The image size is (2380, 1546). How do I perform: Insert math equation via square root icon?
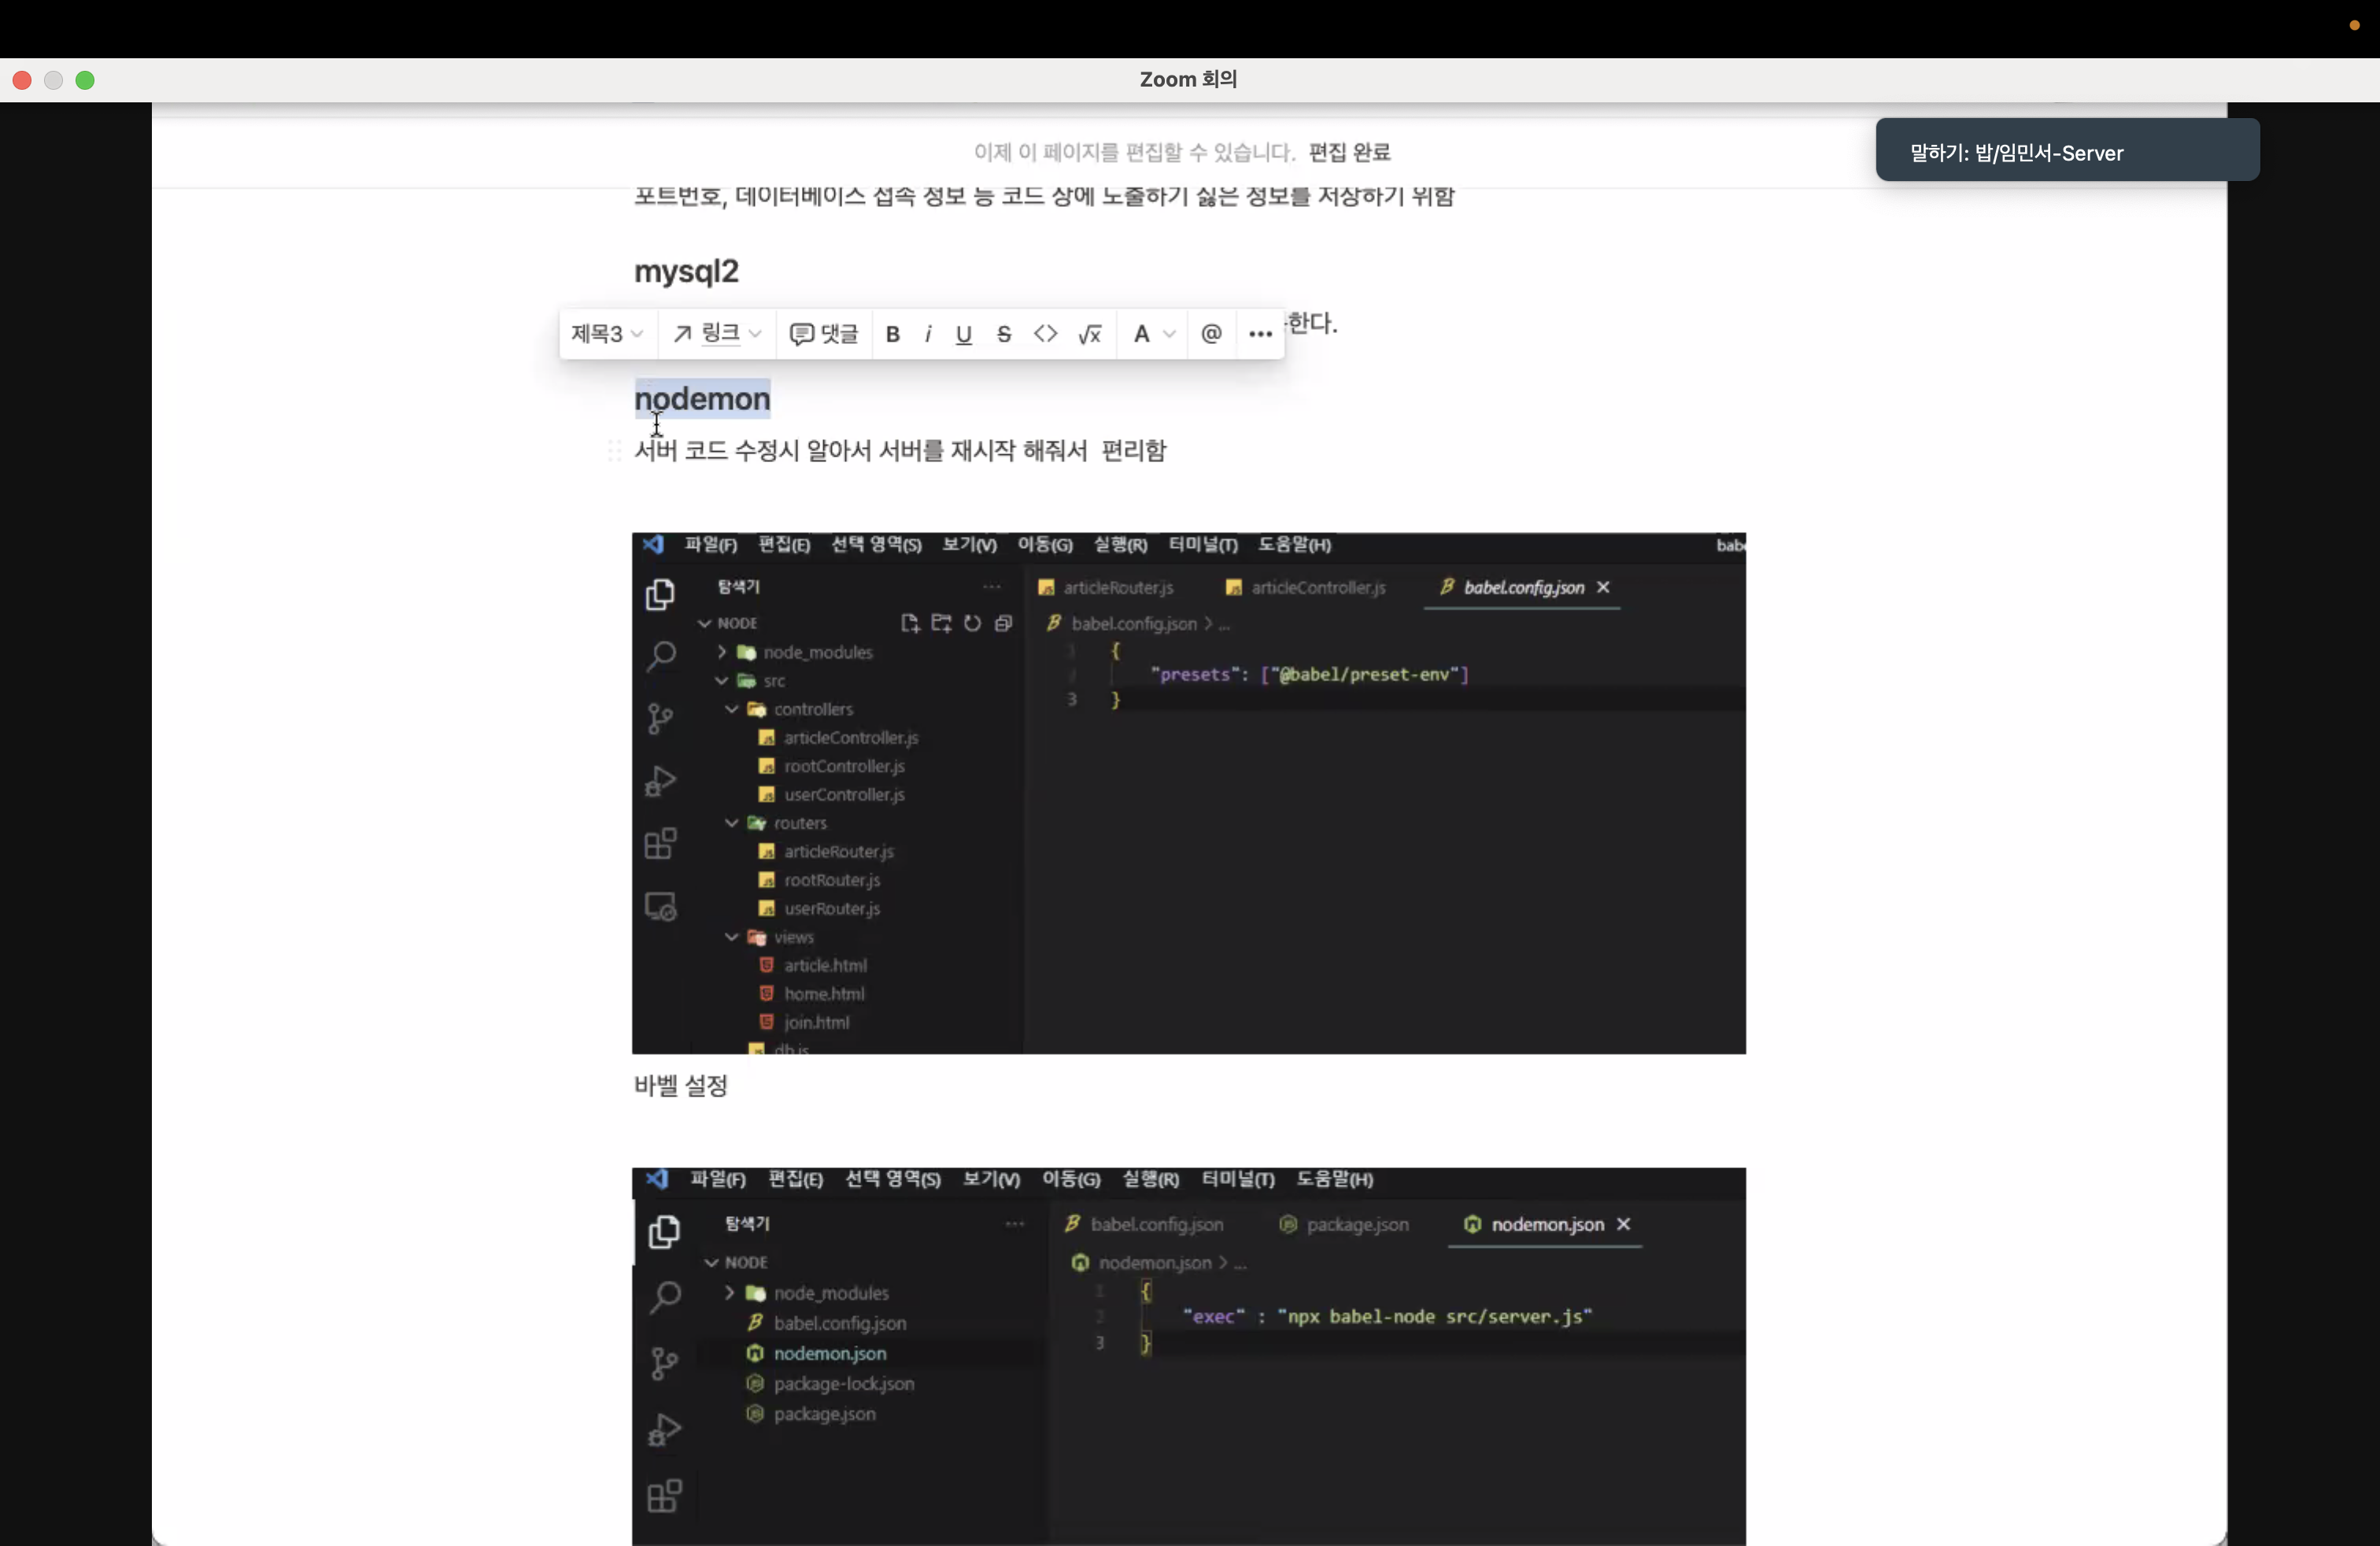(1090, 334)
